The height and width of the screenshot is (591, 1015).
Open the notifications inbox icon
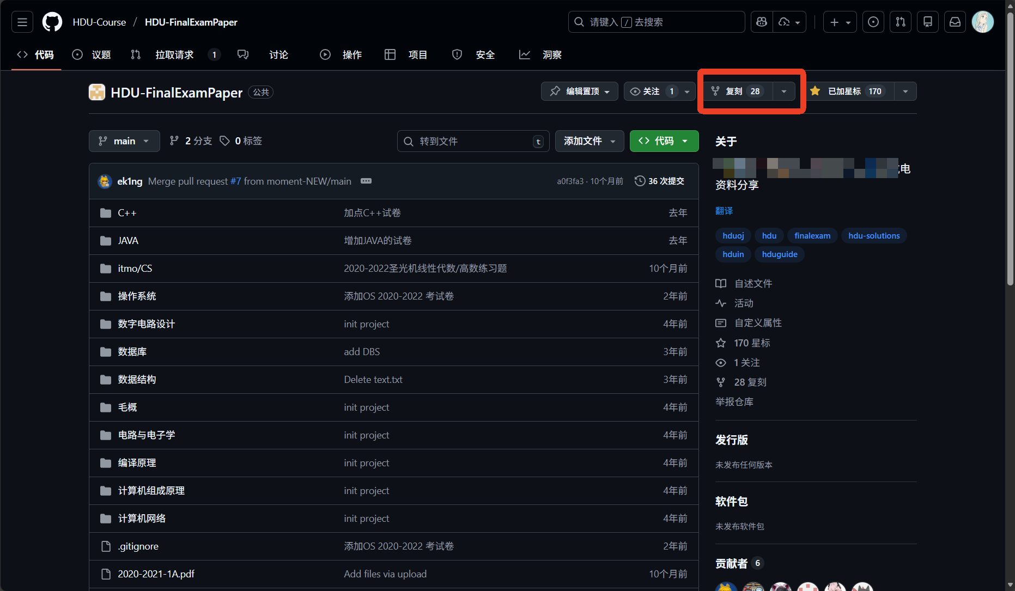pos(955,22)
